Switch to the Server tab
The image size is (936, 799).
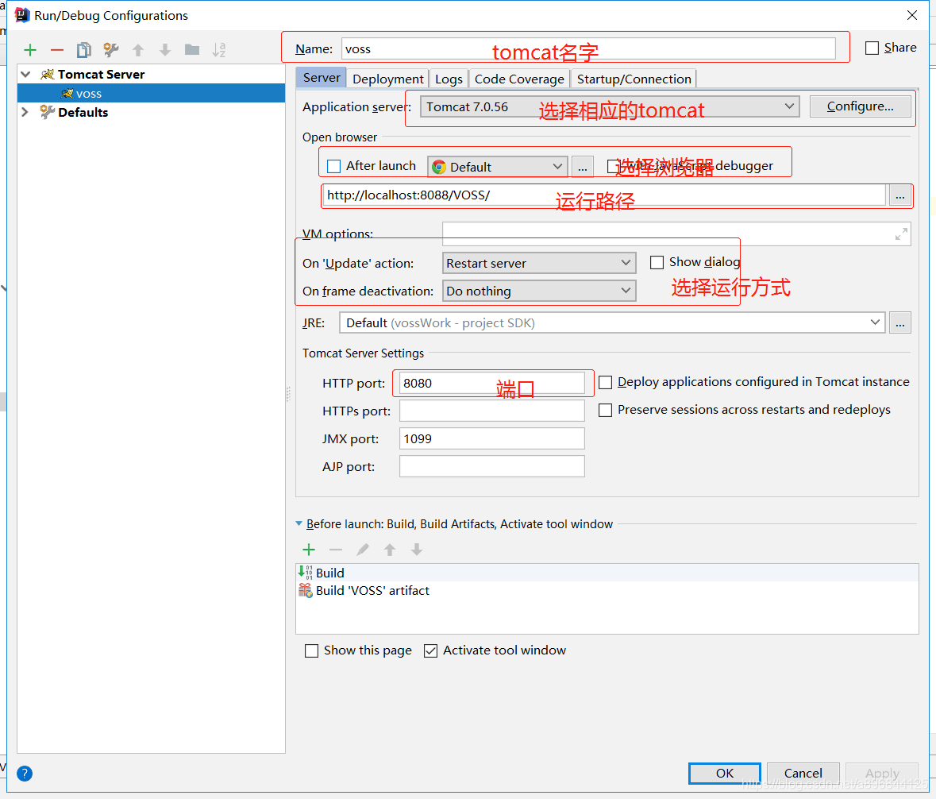click(x=322, y=78)
